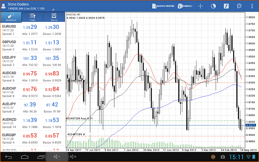Raise volume with volume up icon

point(73,157)
